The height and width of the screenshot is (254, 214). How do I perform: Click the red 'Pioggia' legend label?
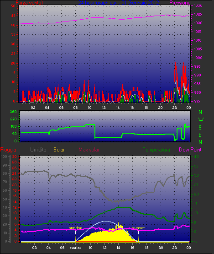click(x=8, y=150)
